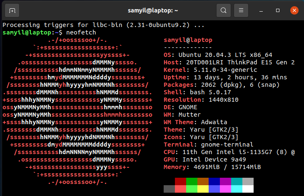Click the neofetch command text
This screenshot has width=304, height=196.
tap(81, 32)
